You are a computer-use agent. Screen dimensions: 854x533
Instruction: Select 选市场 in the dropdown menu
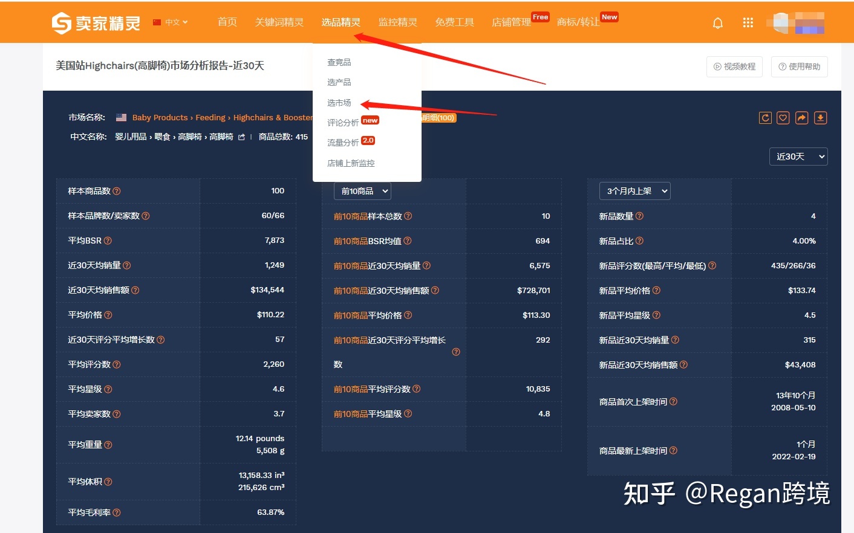click(x=339, y=103)
